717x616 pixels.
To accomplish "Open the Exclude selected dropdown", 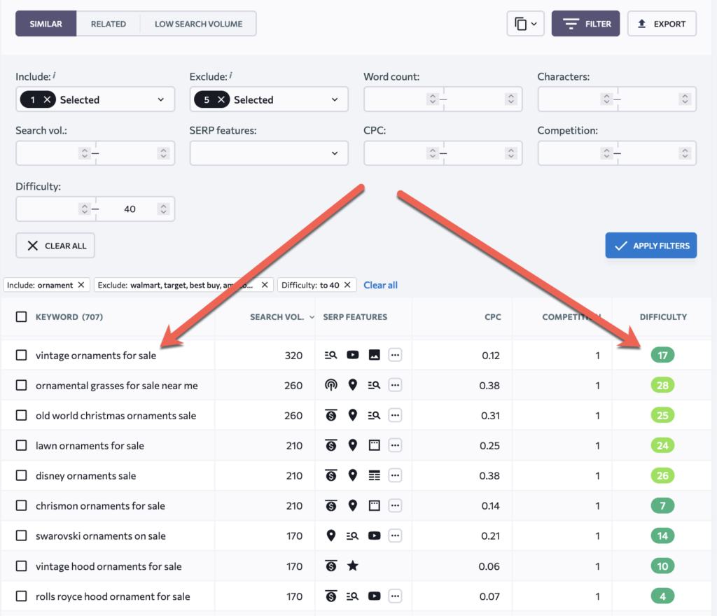I will [334, 100].
